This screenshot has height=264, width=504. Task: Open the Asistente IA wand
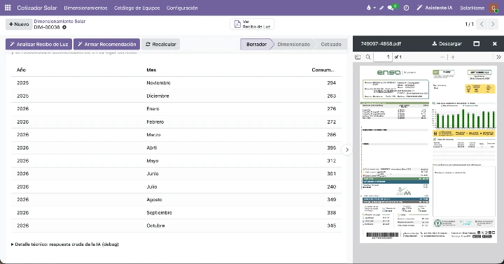click(x=434, y=8)
